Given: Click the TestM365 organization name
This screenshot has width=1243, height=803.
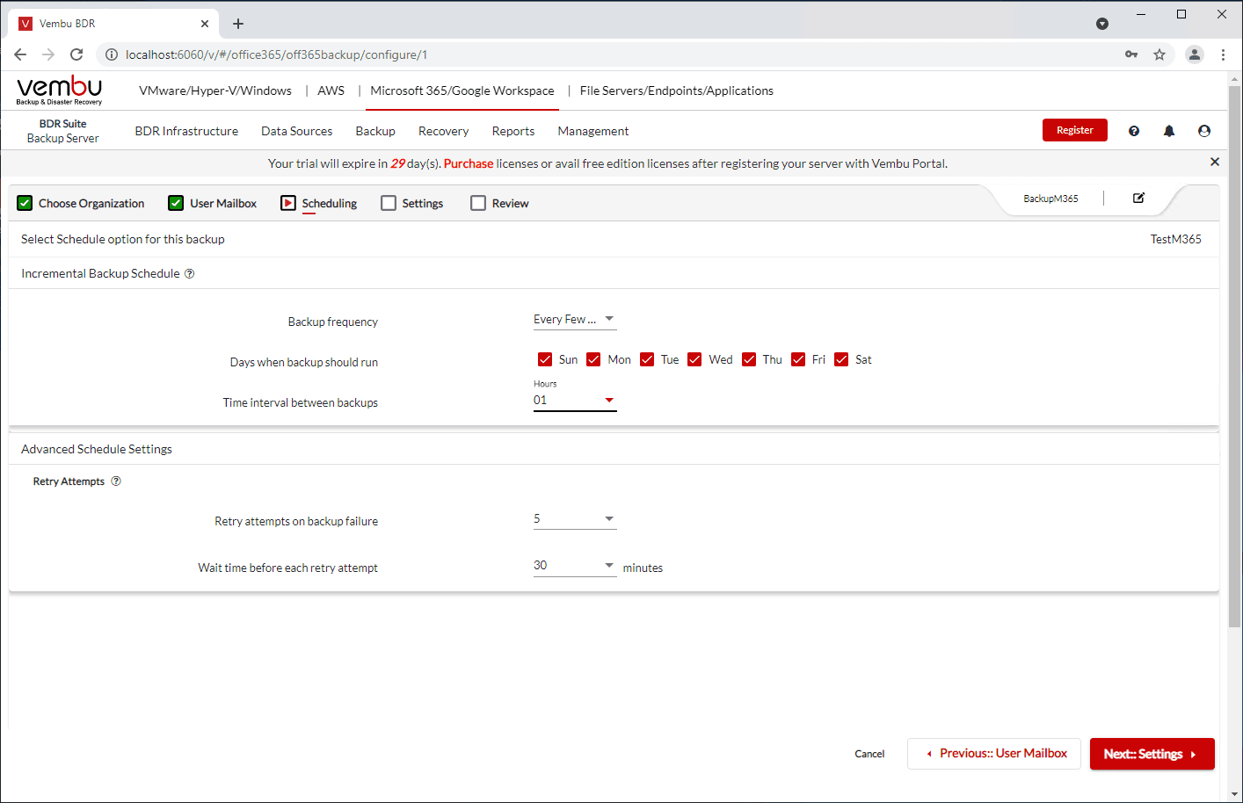Looking at the screenshot, I should click(x=1176, y=239).
